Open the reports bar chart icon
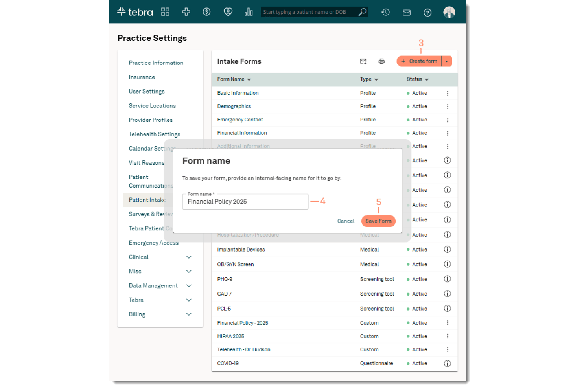The height and width of the screenshot is (388, 582). 249,12
